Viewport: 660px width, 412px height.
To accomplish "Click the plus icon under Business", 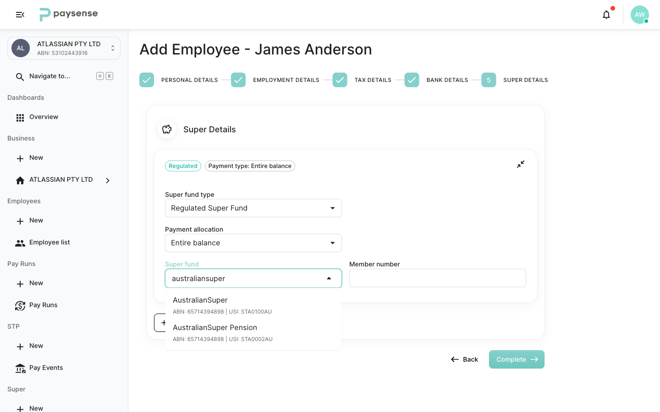I will (20, 158).
